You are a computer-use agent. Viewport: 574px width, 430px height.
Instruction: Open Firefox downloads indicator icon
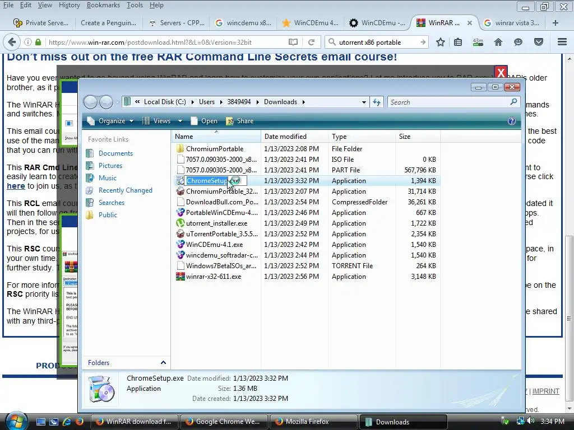pos(478,43)
